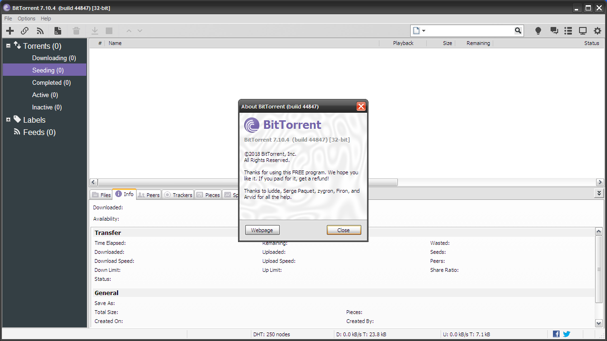Sort by the Status column header
This screenshot has width=607, height=341.
pos(549,43)
